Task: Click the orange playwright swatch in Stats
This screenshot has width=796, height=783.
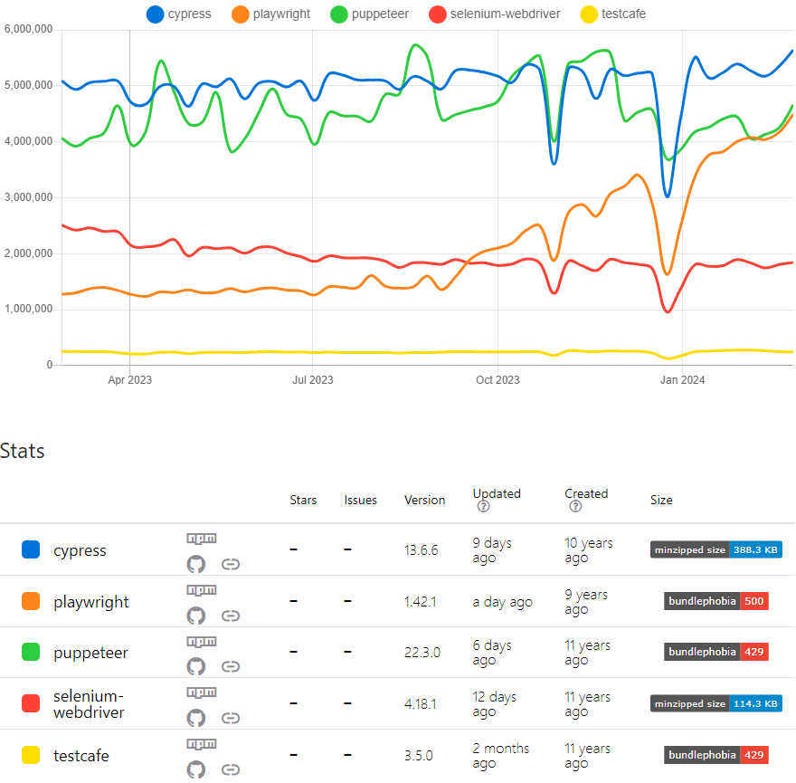Action: click(x=31, y=601)
